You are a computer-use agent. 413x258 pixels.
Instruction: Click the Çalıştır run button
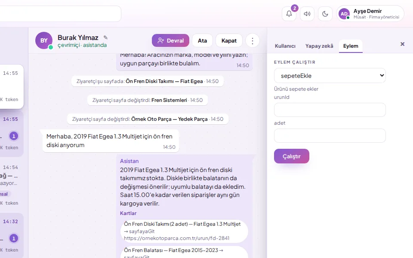pyautogui.click(x=291, y=156)
